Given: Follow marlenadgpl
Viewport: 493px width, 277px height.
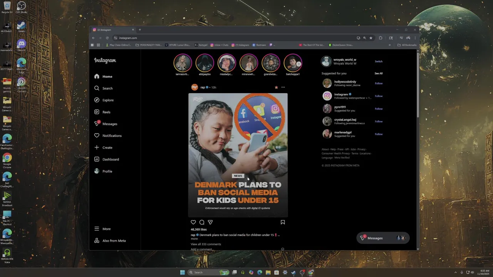Looking at the screenshot, I should pos(379,134).
